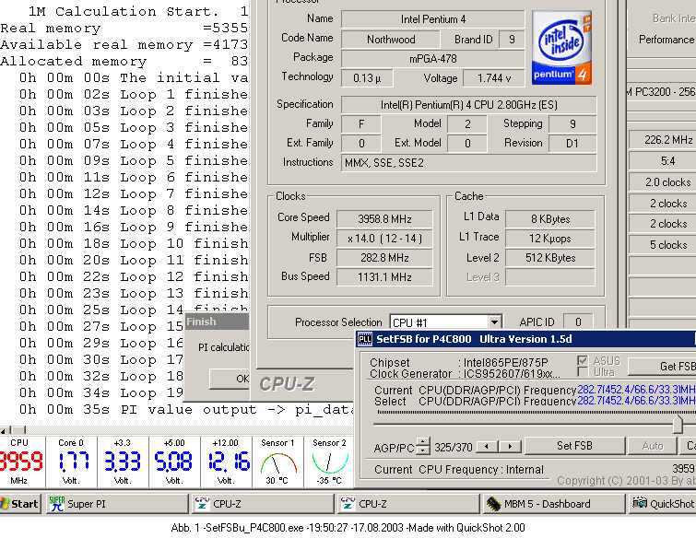Click the Bus Speed value 1131.1 MHz

pyautogui.click(x=384, y=277)
